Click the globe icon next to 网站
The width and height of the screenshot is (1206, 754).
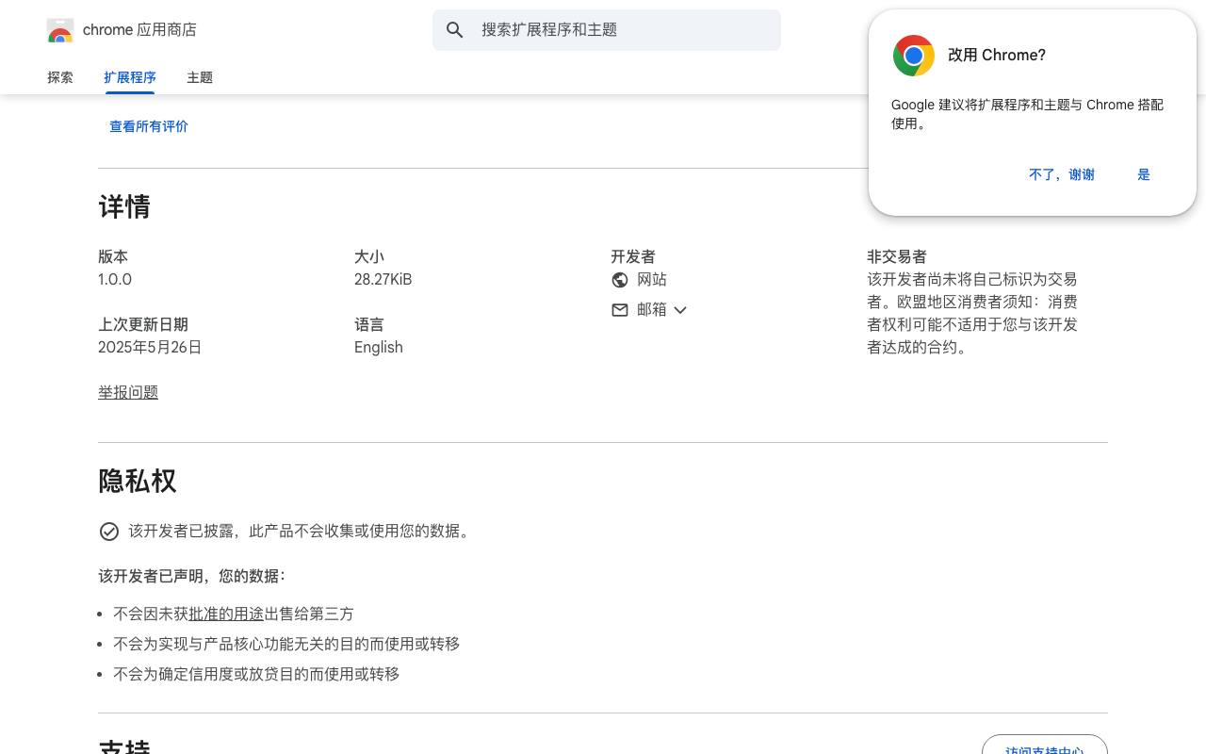[620, 280]
